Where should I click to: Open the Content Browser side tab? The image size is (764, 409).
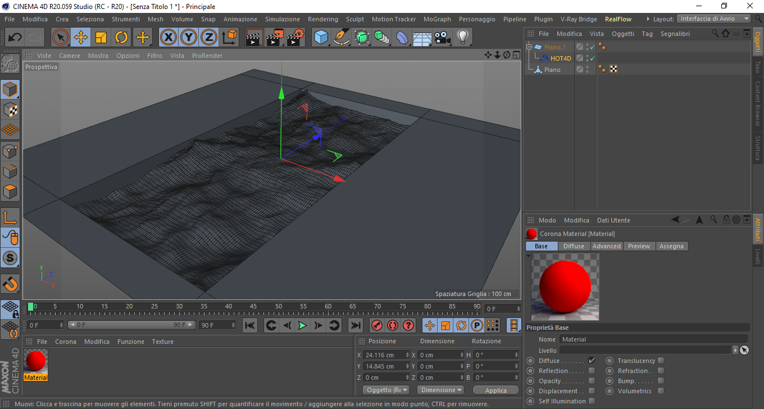[758, 104]
